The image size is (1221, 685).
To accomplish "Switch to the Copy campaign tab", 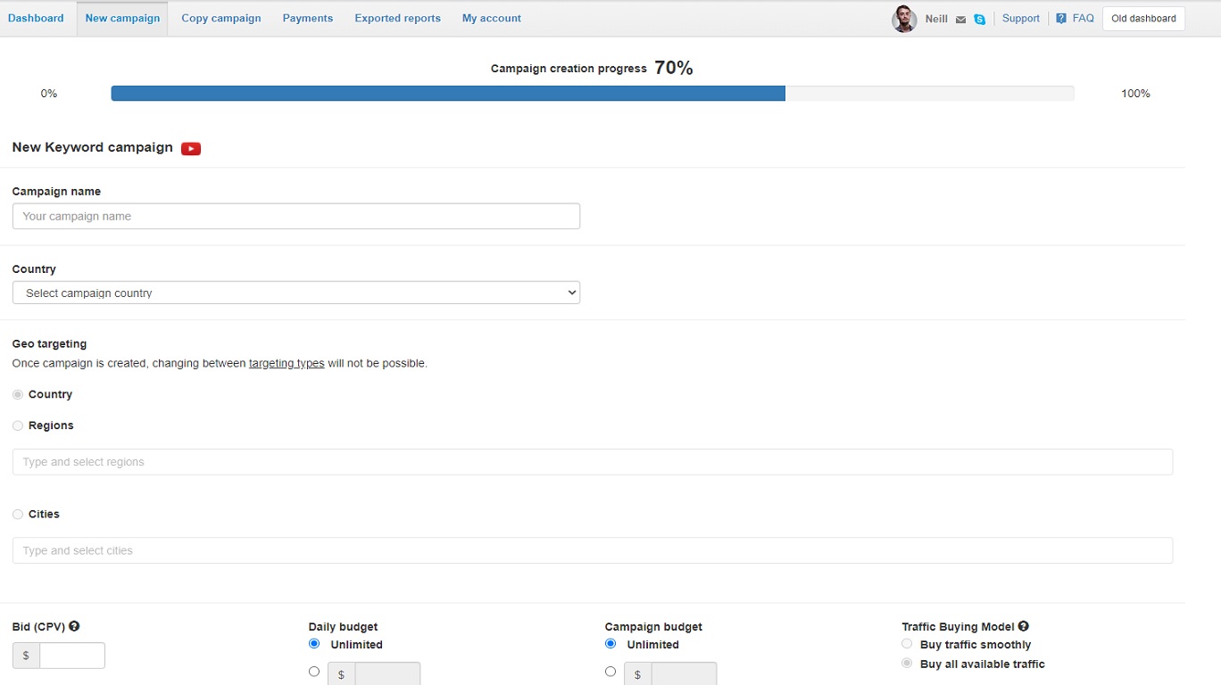I will (221, 18).
